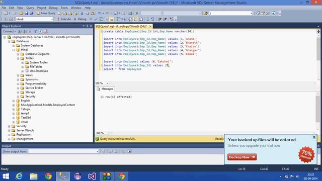Select the Service Broker folder
This screenshot has width=322, height=181.
[34, 88]
